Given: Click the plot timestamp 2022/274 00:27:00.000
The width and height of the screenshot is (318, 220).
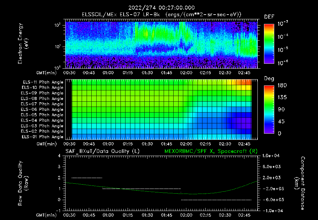Looking at the screenshot, I should pyautogui.click(x=161, y=8).
